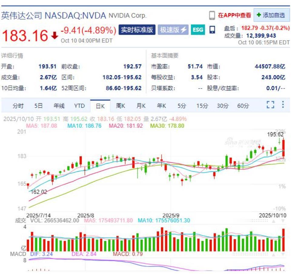Click the 市值 value 44507.88亿
The height and width of the screenshot is (274, 292).
(270, 66)
